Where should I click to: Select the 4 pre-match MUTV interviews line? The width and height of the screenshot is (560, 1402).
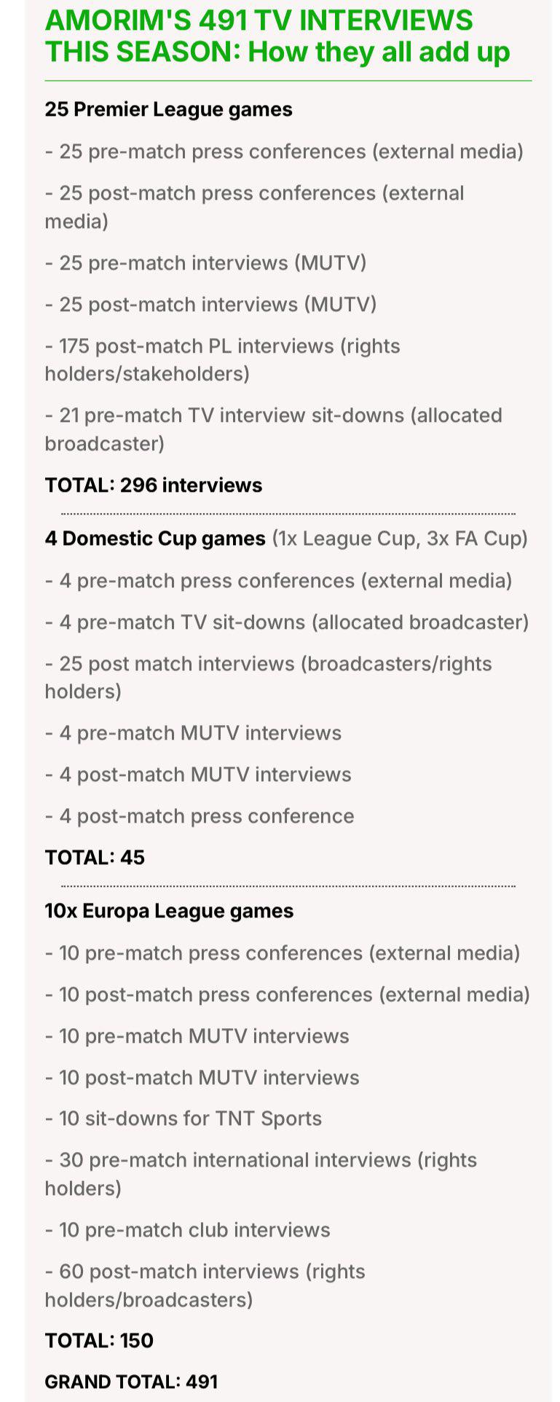(x=193, y=733)
